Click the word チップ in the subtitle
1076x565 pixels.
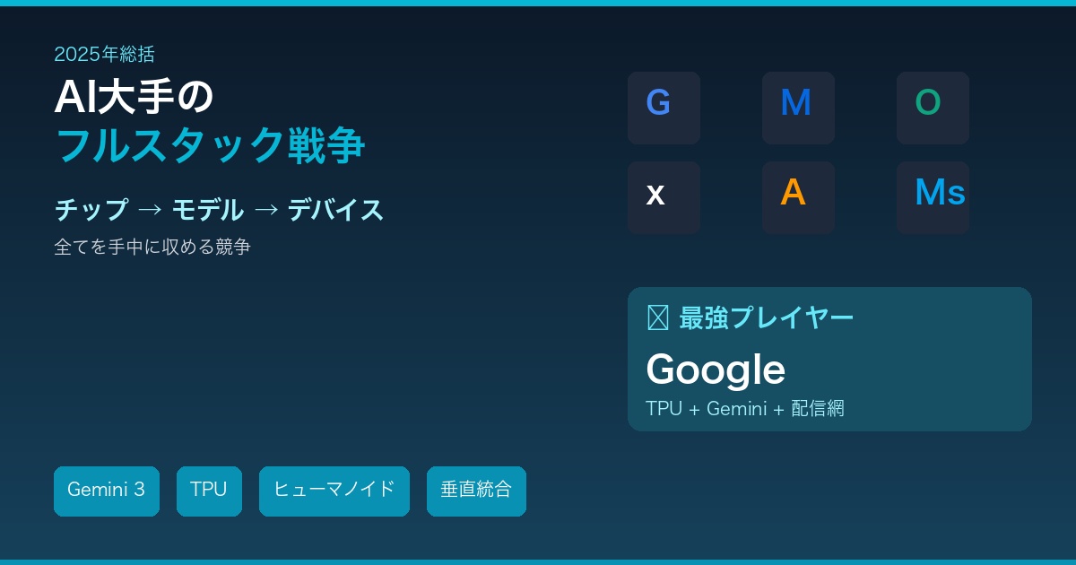coord(91,210)
